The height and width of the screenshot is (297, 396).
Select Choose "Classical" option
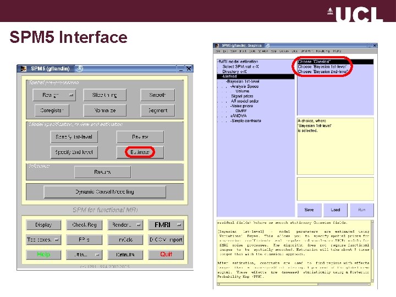click(x=335, y=62)
